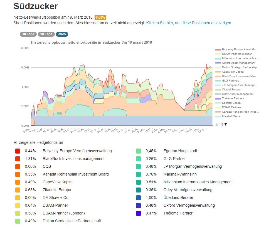Hide the Marshall Wace chart legend series
The height and width of the screenshot is (227, 271).
point(231,116)
